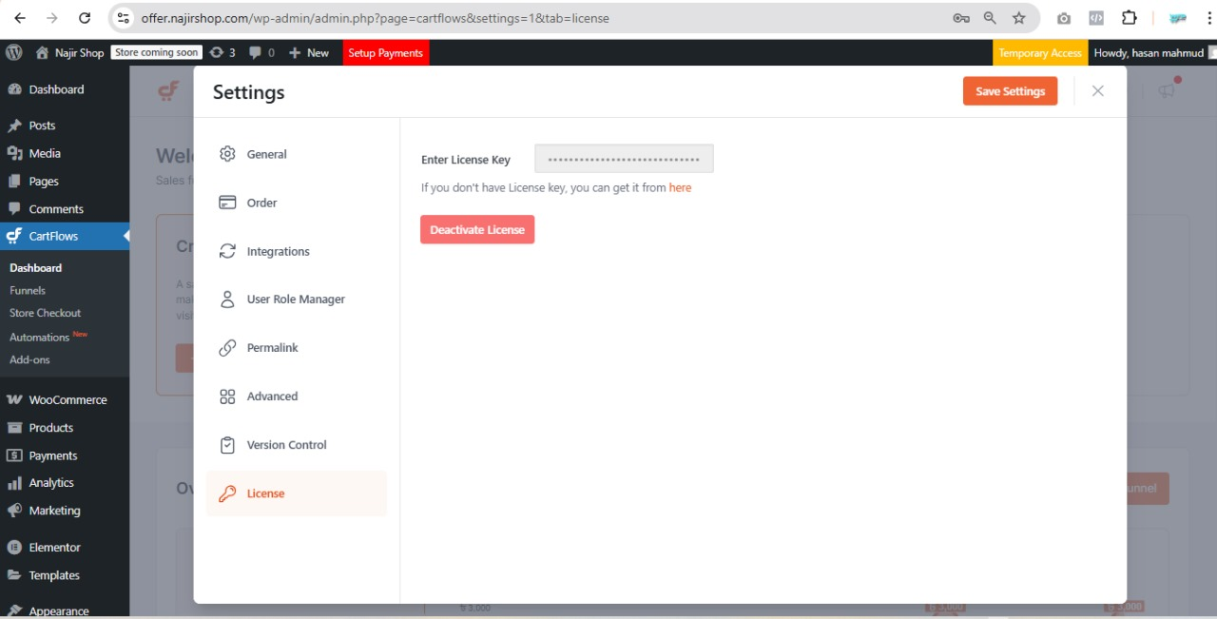Bookmark page with the star icon
This screenshot has width=1217, height=619.
click(1019, 18)
